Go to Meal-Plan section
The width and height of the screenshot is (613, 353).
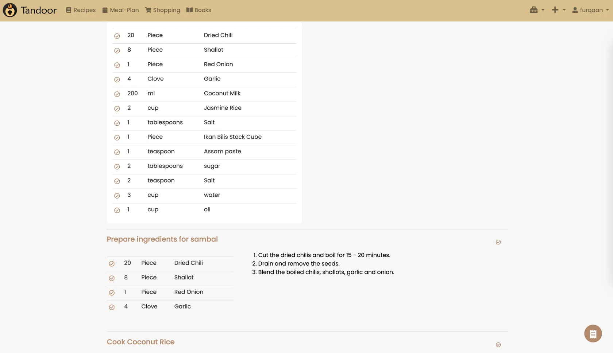click(120, 10)
